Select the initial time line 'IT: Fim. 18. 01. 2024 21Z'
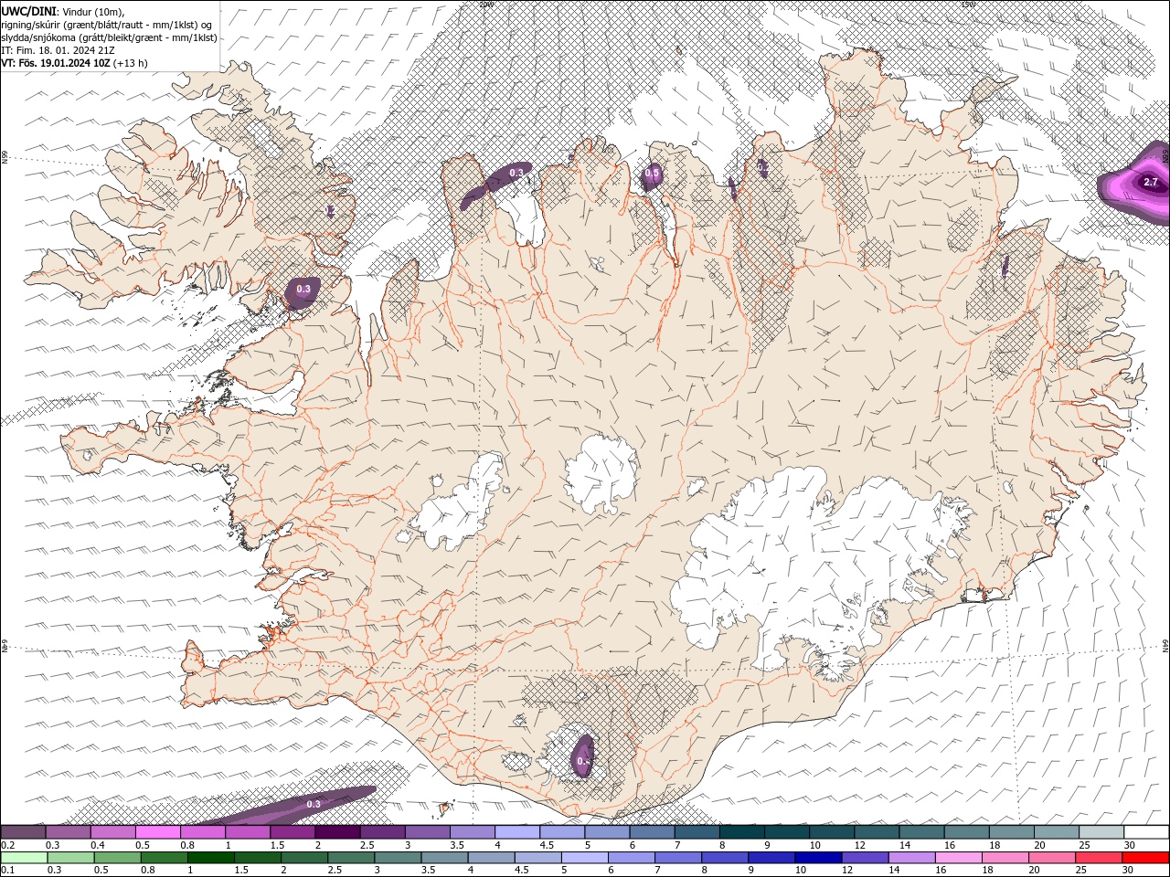Viewport: 1170px width, 877px height. (x=58, y=50)
